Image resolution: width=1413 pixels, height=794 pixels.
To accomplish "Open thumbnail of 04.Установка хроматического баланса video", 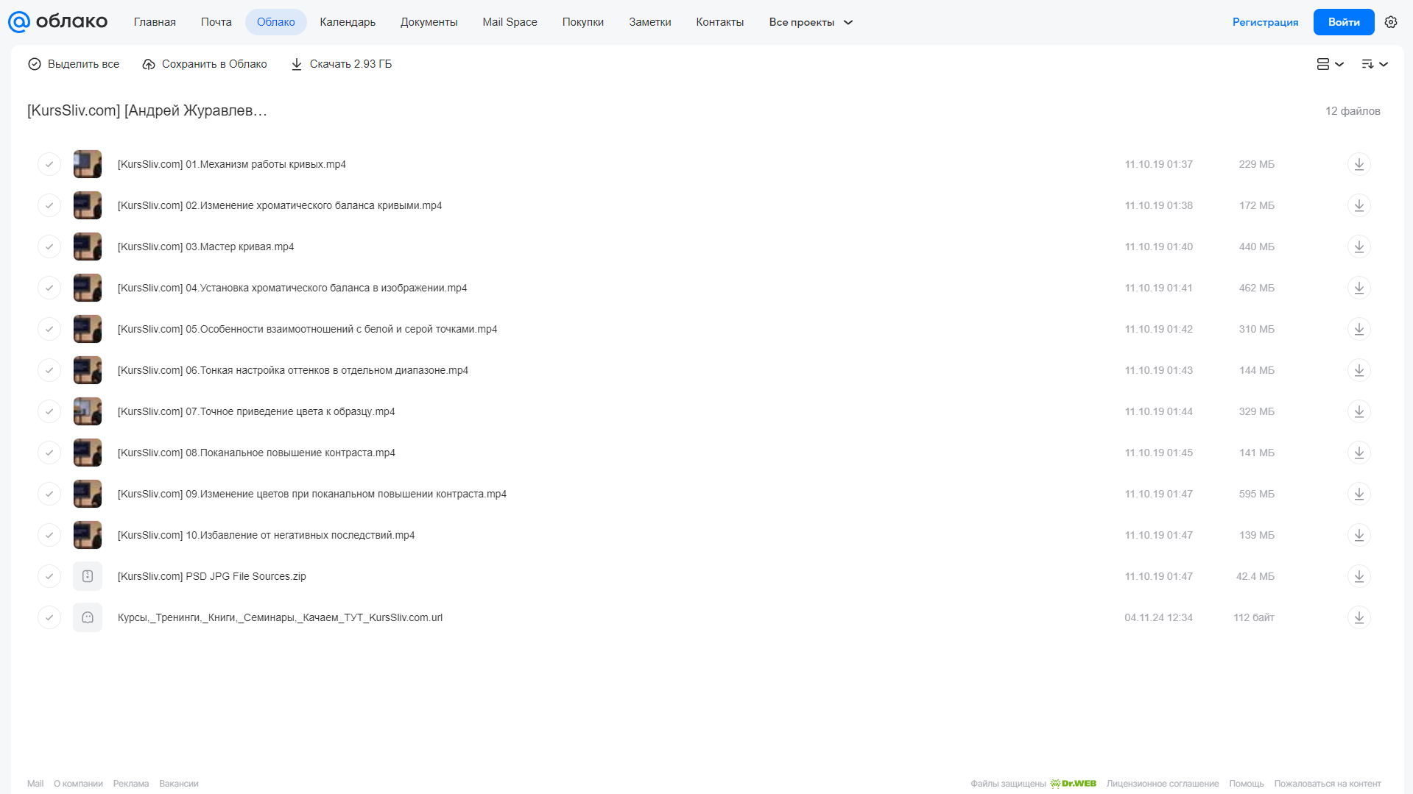I will point(88,288).
